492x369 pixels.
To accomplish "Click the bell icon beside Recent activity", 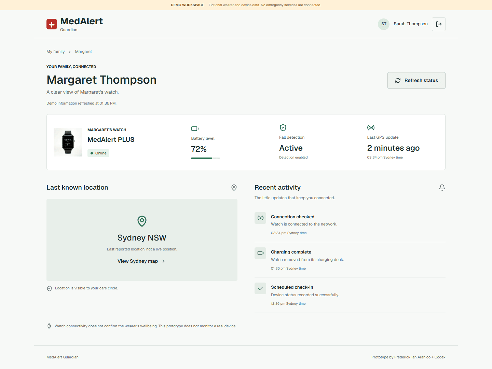I will (442, 188).
